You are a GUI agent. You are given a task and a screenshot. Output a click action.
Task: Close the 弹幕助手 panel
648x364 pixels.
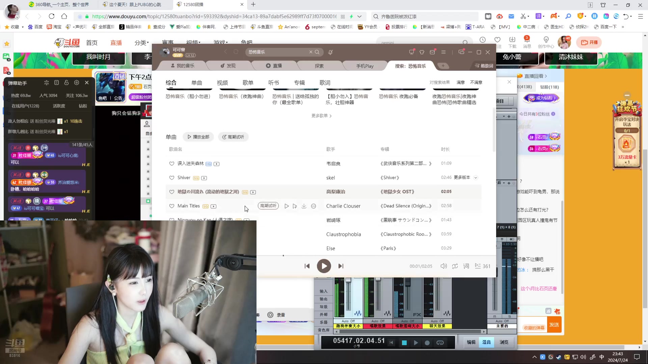tap(87, 83)
